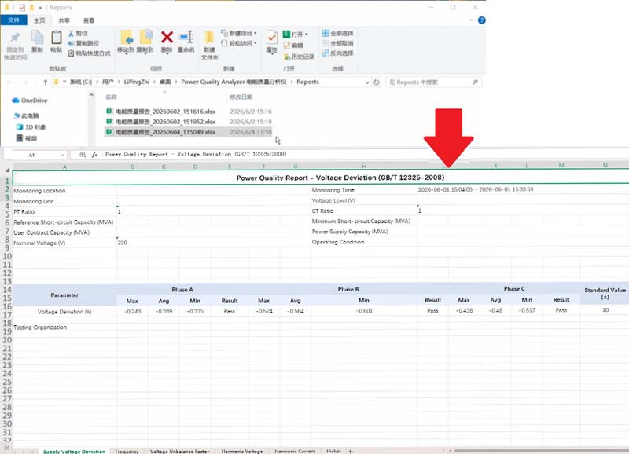Open 历史记录 (history) in the ribbon
Screen dimensions: 629x454
pos(299,57)
